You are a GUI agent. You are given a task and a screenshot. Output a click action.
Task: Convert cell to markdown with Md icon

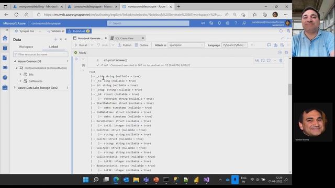257,61
